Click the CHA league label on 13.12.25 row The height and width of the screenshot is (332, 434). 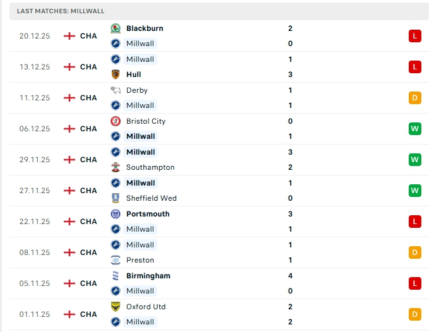click(88, 67)
